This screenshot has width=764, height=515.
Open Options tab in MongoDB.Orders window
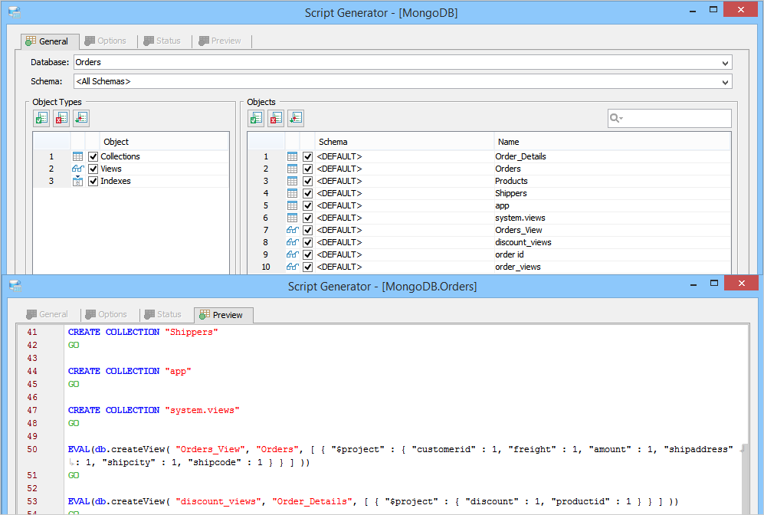[x=107, y=314]
